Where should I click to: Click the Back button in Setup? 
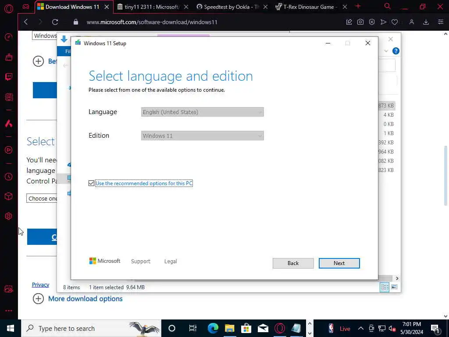[293, 263]
